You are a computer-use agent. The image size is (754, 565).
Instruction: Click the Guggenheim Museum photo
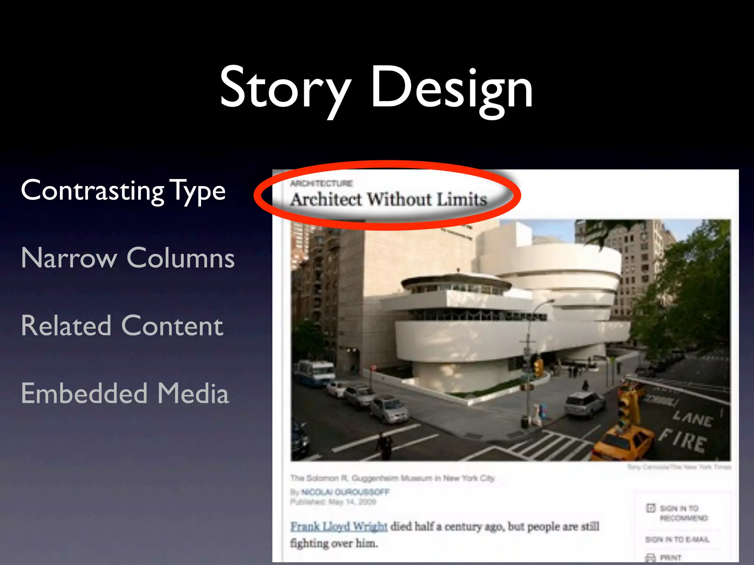click(511, 340)
